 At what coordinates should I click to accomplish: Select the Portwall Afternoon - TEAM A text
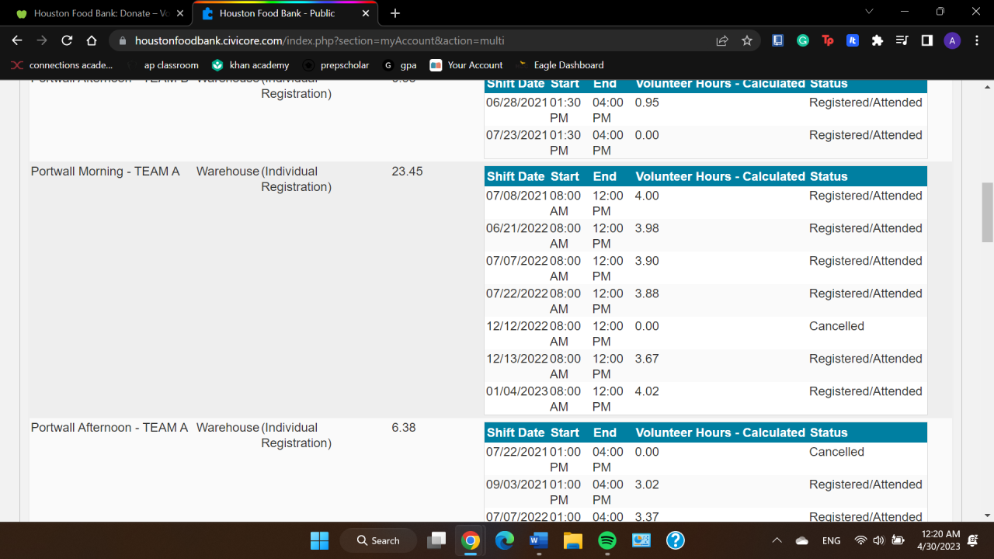(x=109, y=427)
